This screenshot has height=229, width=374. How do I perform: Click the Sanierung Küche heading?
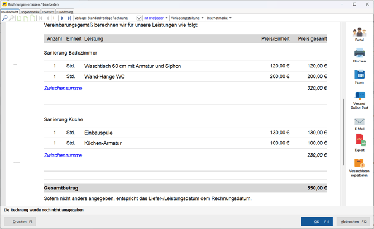(64, 120)
